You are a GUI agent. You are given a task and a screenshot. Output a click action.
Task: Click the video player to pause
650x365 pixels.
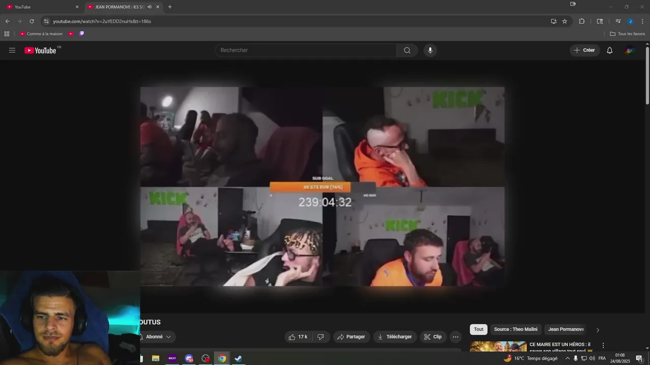(322, 186)
